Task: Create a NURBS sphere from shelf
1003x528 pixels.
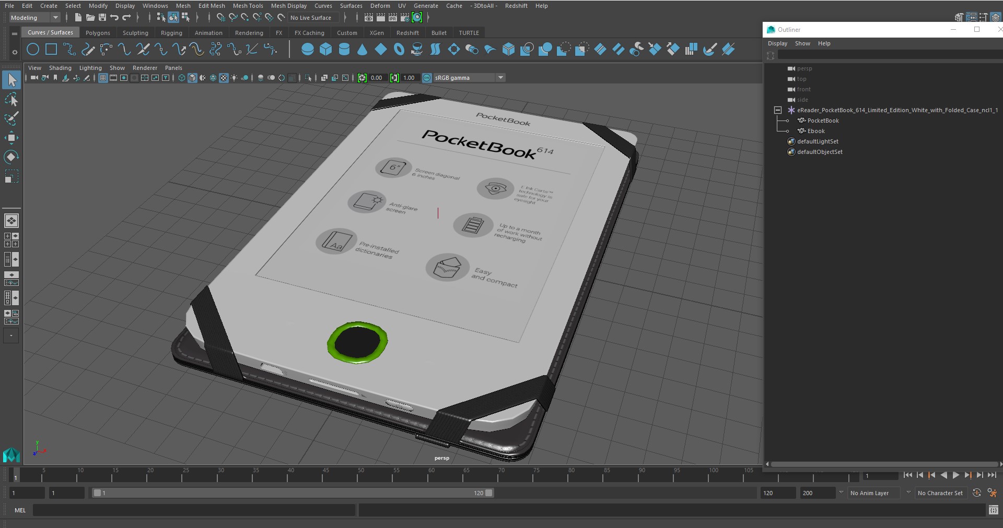Action: (308, 50)
